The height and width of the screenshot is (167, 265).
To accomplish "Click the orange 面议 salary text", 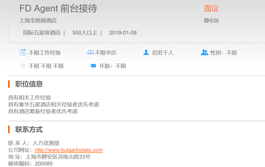I will 211,9.
